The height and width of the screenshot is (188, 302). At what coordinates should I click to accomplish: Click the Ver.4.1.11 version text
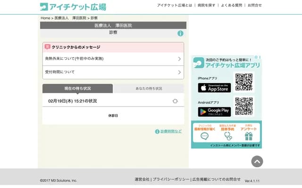point(252,181)
